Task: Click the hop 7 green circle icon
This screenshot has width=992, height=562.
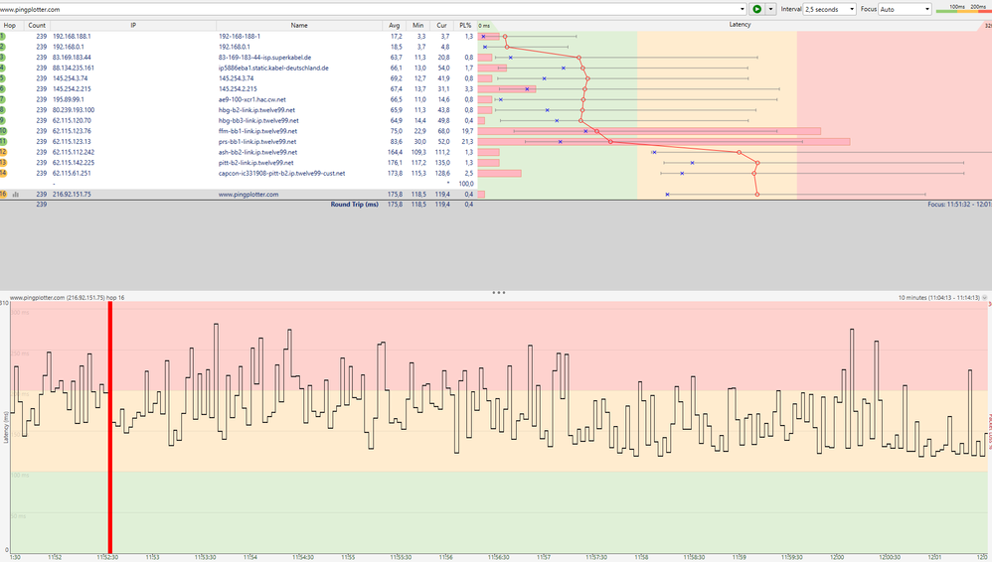Action: click(3, 99)
